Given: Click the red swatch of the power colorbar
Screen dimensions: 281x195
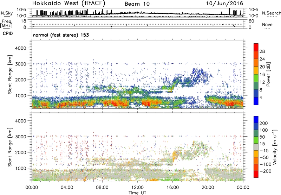Looking at the screenshot, I should point(256,47).
